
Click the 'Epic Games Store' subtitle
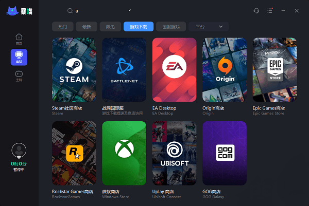coord(268,114)
